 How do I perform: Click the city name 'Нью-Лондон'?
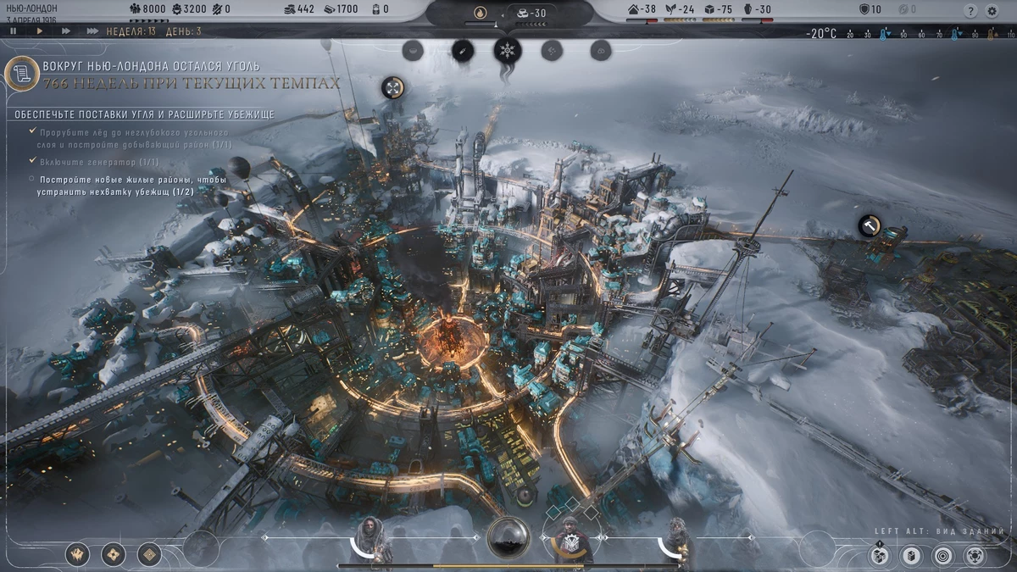(31, 8)
